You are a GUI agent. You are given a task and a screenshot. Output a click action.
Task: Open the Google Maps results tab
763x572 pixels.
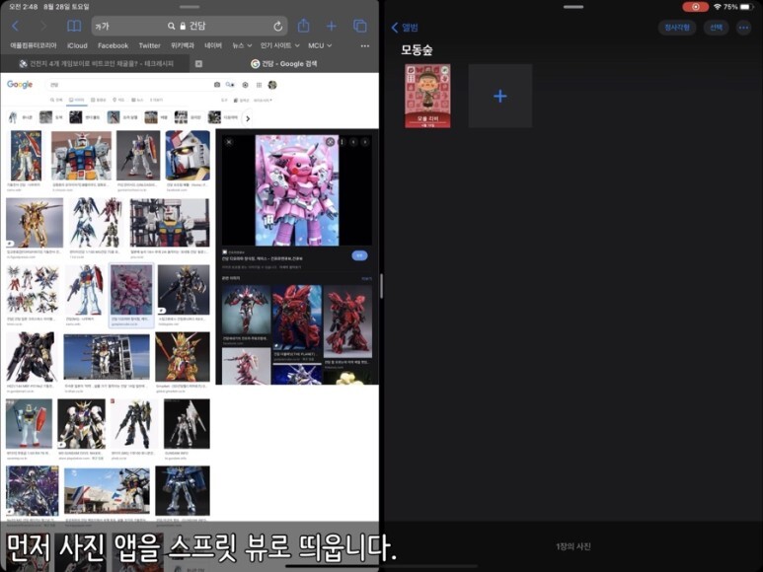coord(119,100)
